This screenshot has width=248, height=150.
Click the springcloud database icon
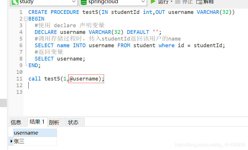tap(84, 2)
